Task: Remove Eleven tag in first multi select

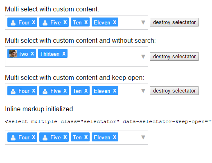Action: click(x=115, y=22)
